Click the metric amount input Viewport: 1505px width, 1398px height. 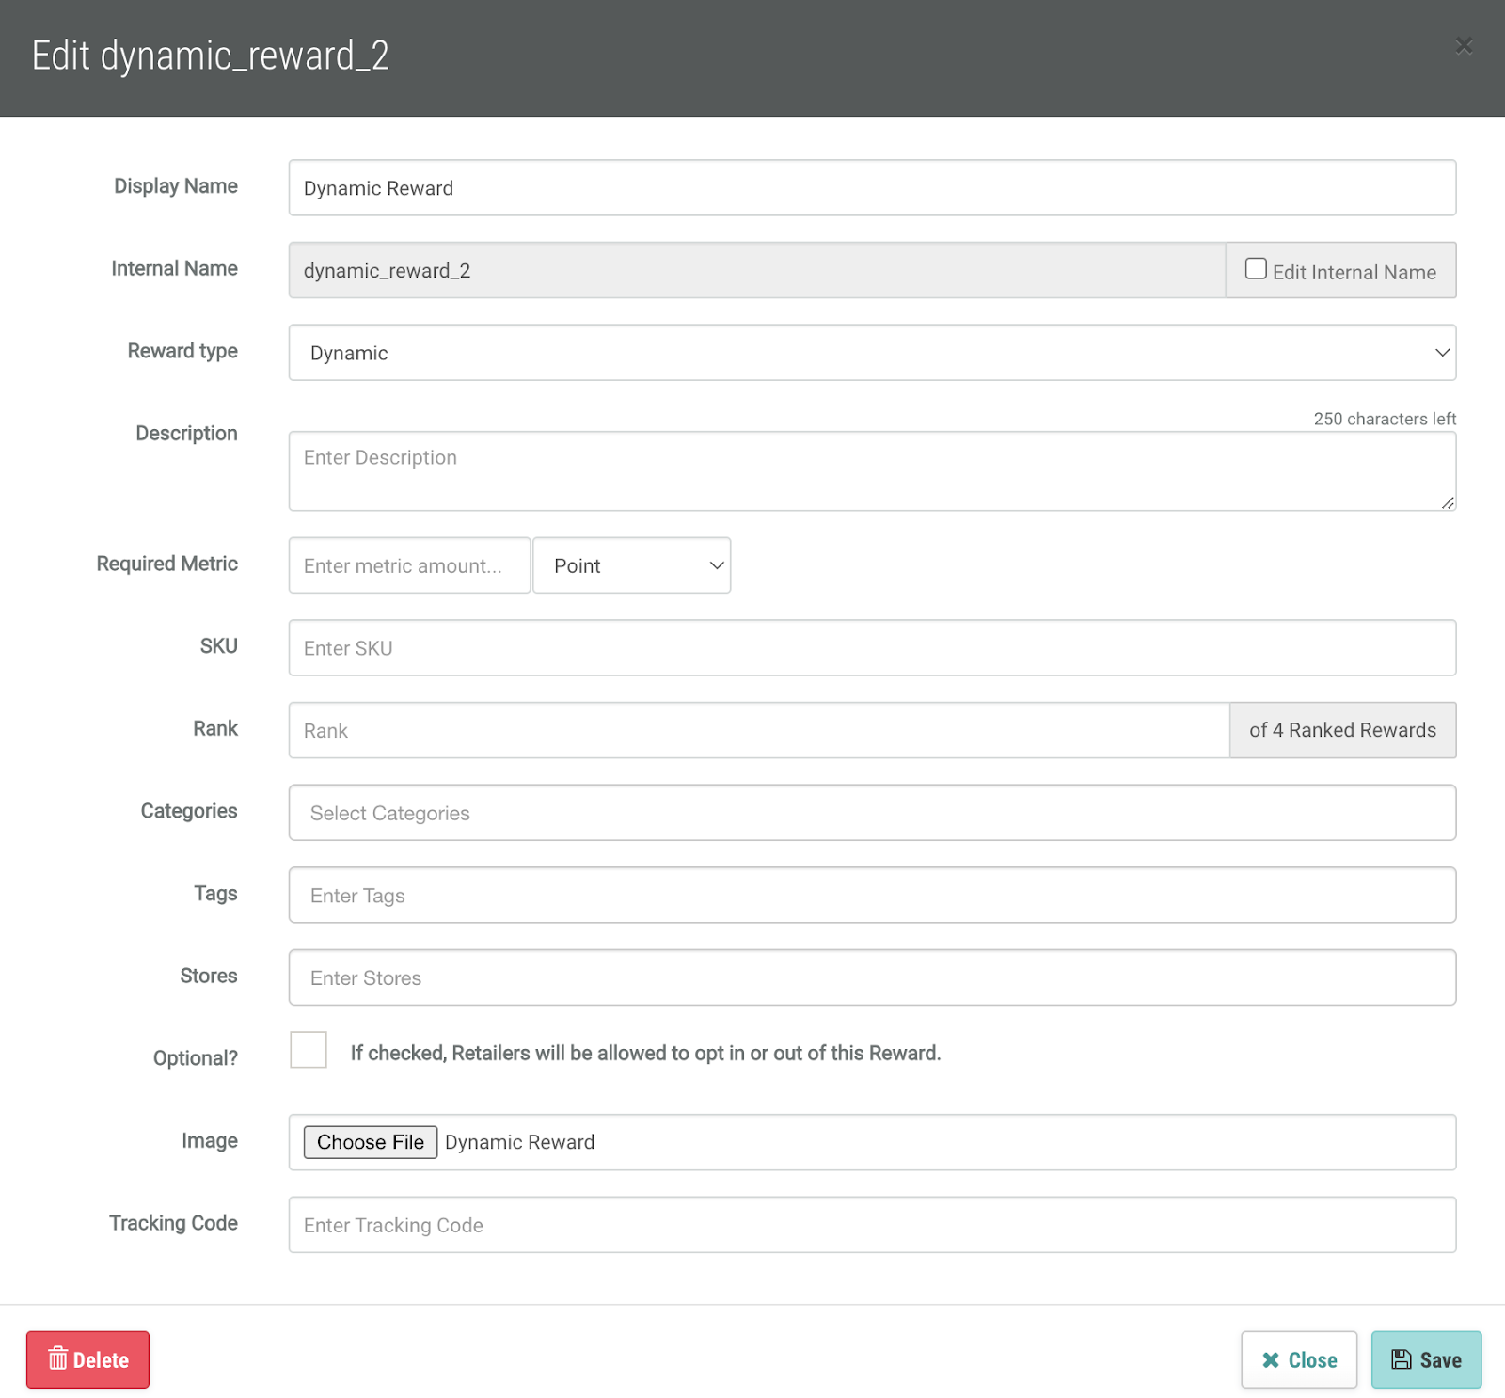coord(409,565)
